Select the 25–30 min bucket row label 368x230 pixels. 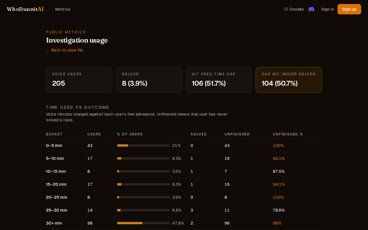(57, 210)
